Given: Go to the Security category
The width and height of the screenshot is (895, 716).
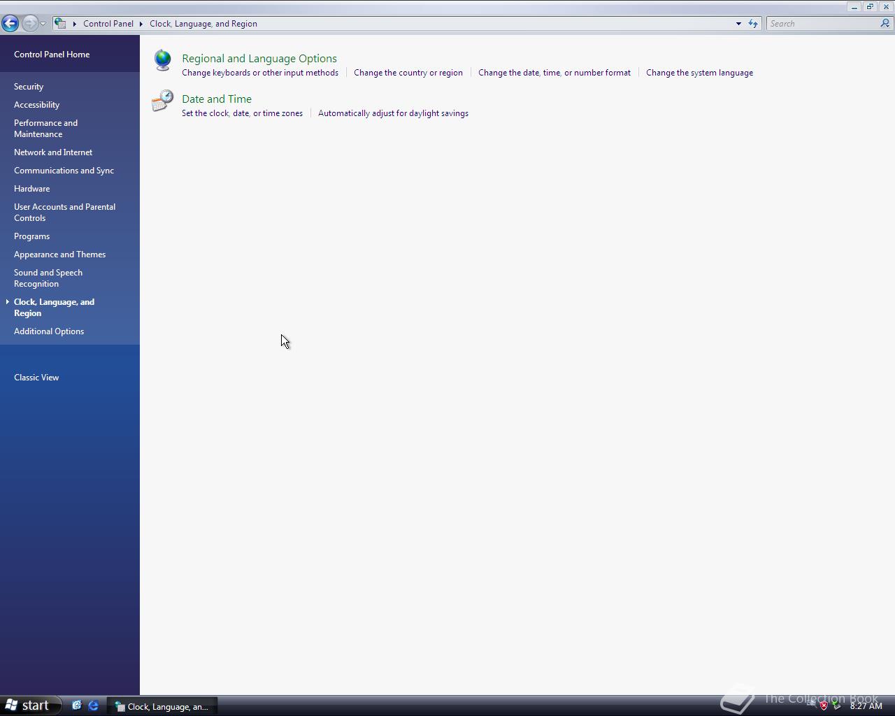Looking at the screenshot, I should pyautogui.click(x=29, y=87).
